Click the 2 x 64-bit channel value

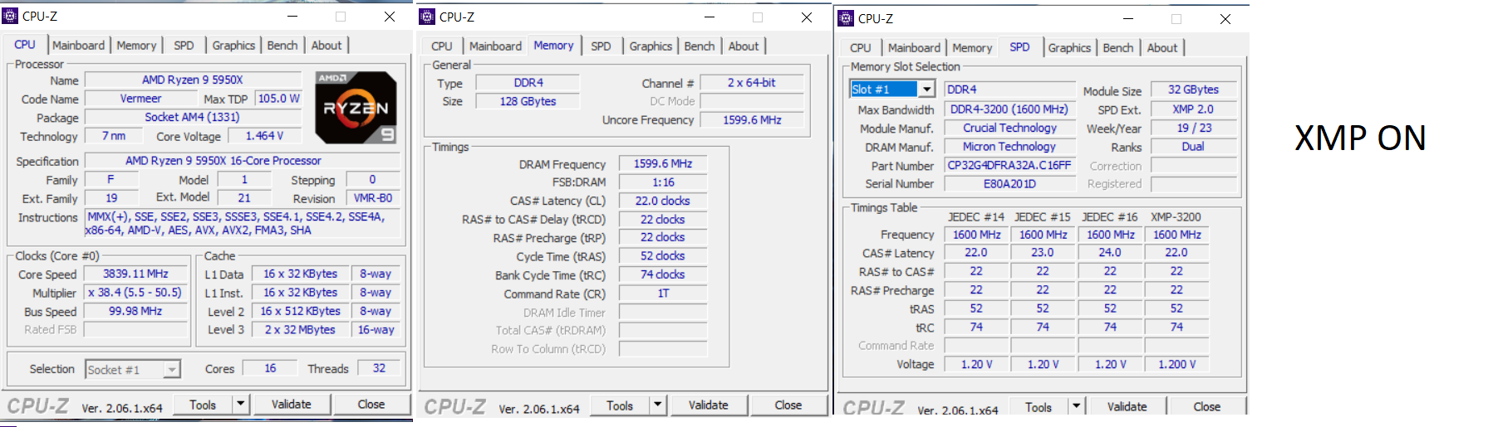coord(752,83)
